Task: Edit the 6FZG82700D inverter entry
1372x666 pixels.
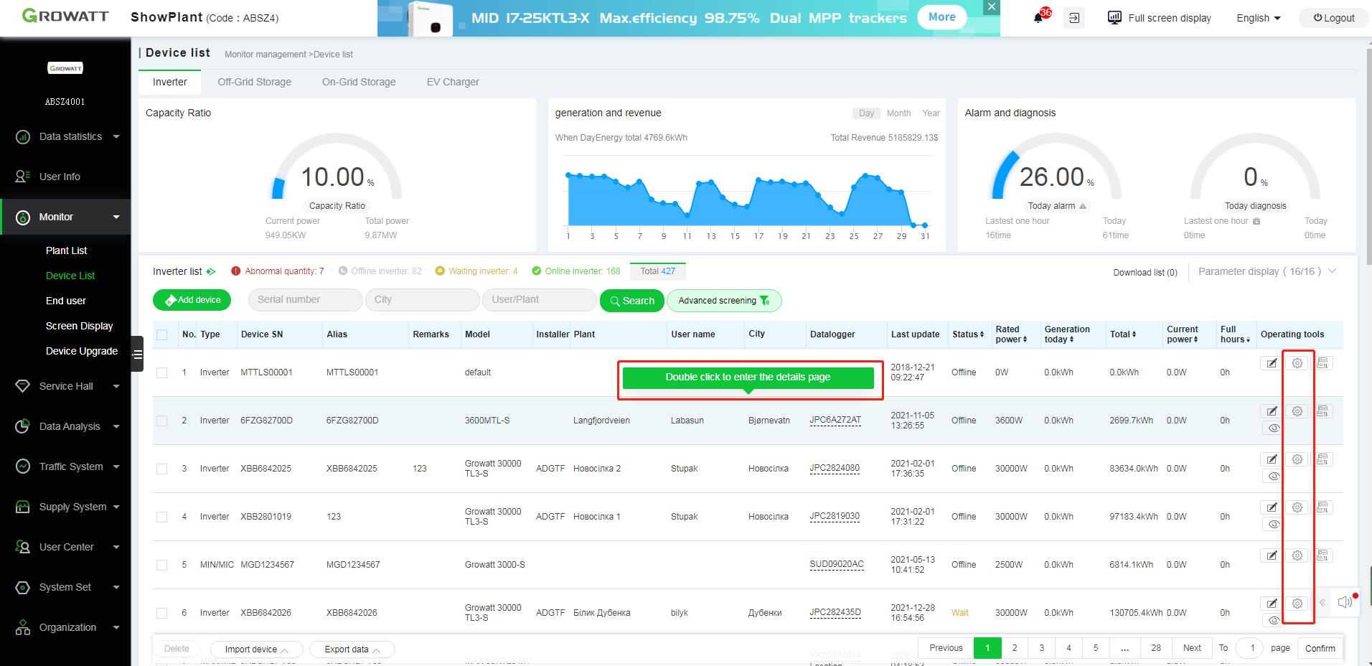Action: coord(1271,411)
